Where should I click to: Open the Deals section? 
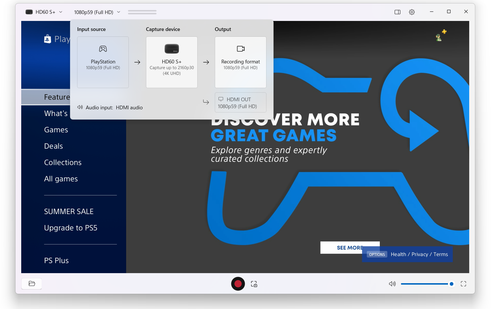[53, 146]
